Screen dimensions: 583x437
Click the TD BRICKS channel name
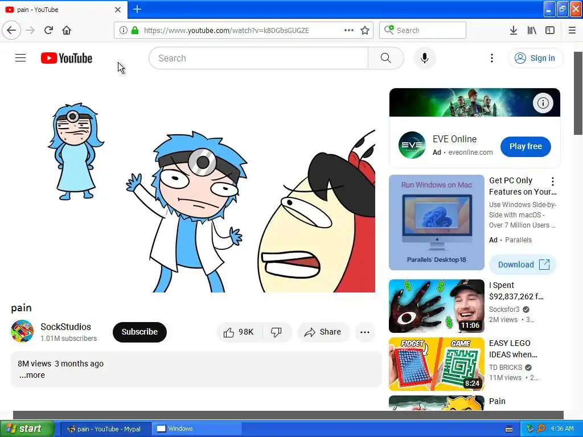pos(506,368)
